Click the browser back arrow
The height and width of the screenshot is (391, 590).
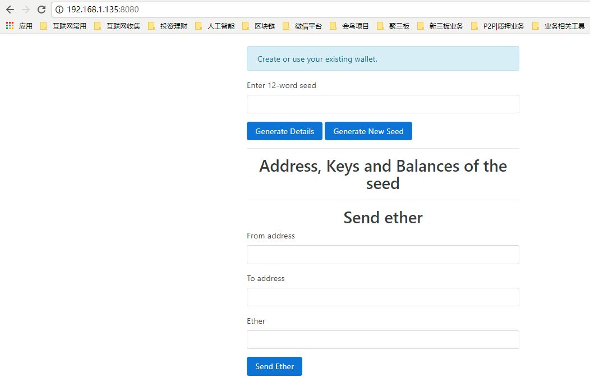[10, 10]
